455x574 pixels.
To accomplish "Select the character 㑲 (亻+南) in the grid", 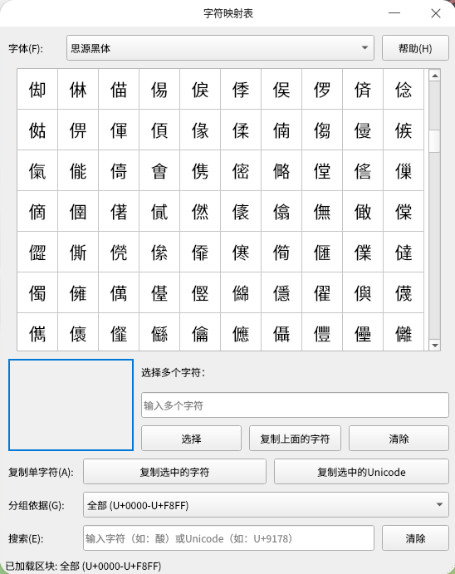I will coord(281,130).
